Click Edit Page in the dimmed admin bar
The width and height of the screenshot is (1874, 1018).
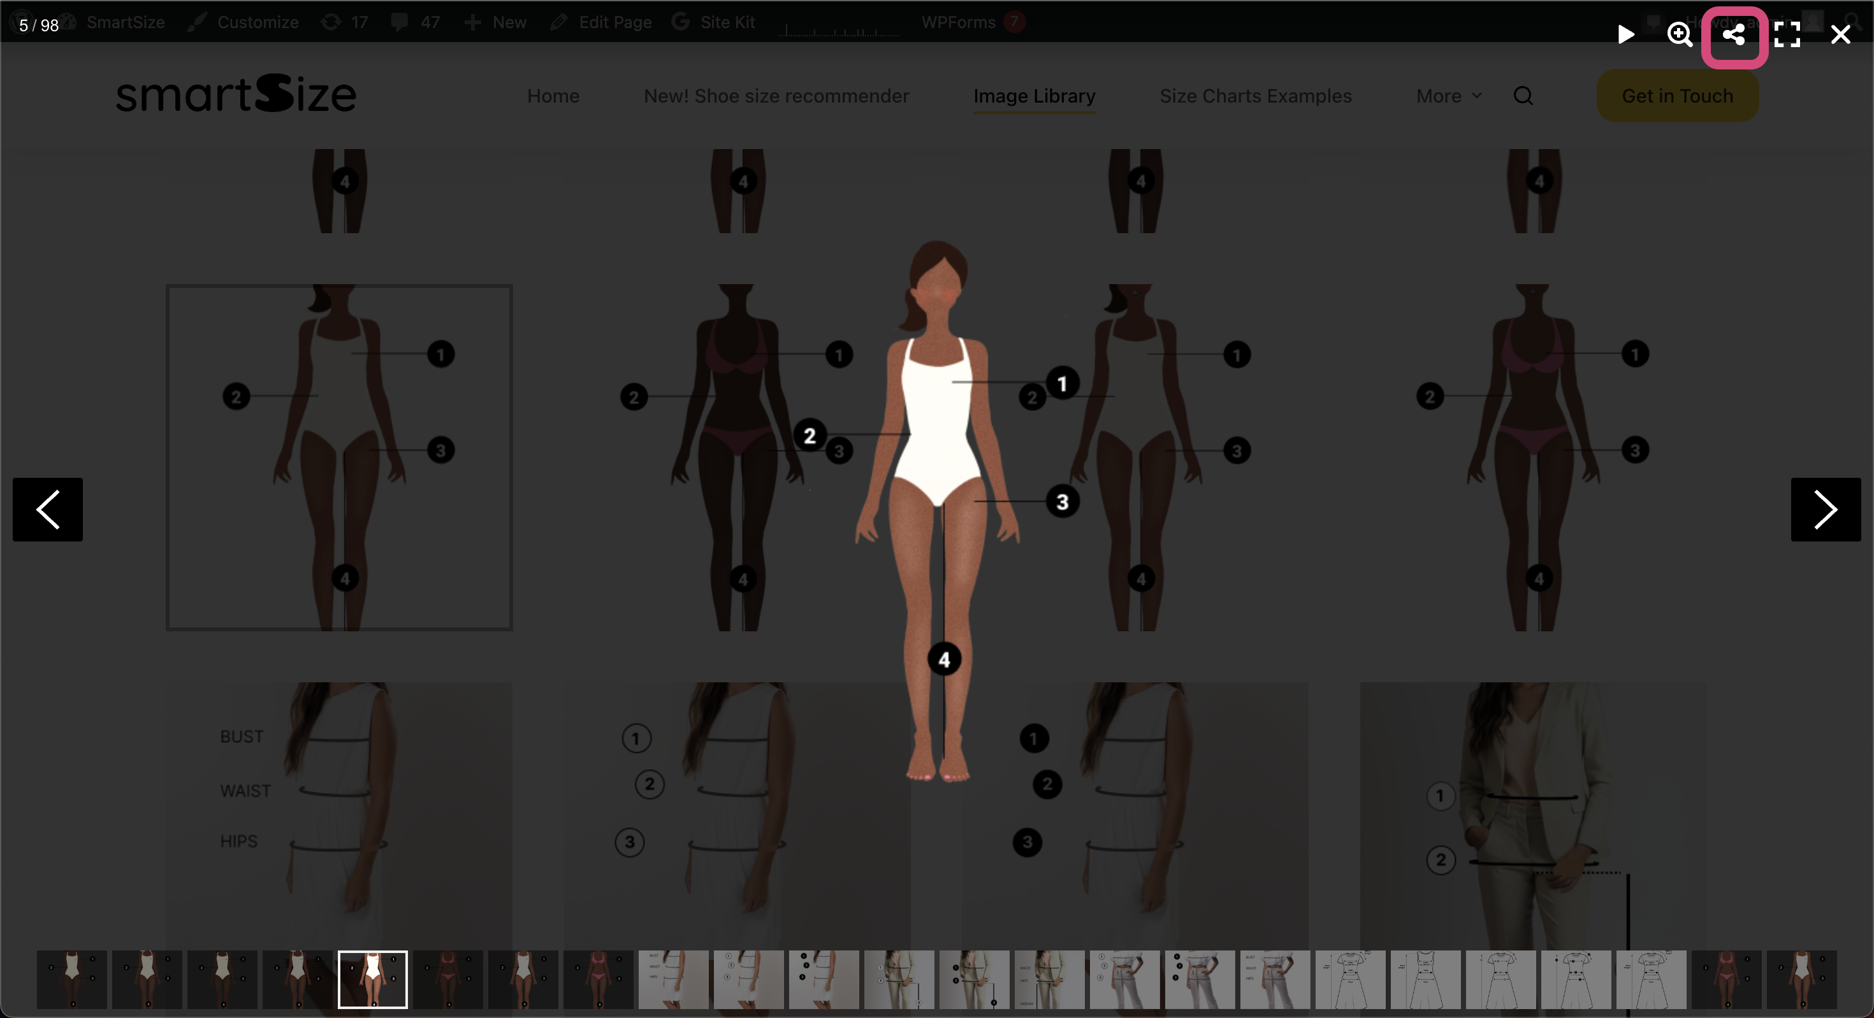pos(601,22)
